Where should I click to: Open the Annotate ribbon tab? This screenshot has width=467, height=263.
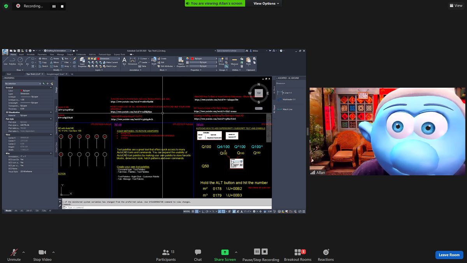[x=31, y=55]
